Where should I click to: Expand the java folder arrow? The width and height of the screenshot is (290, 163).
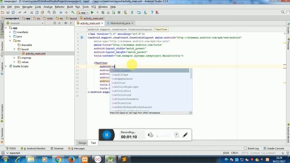point(10,36)
